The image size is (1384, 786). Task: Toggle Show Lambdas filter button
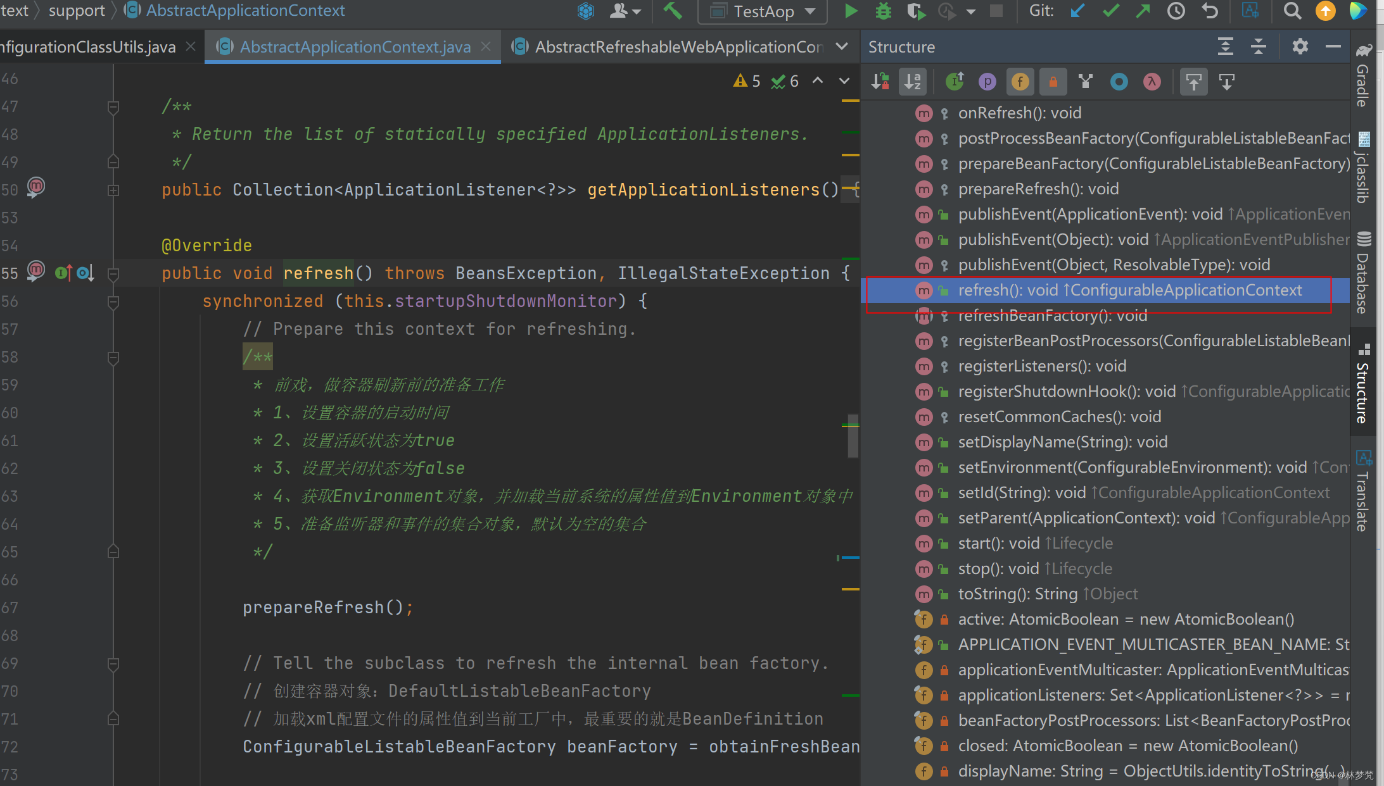click(1152, 82)
